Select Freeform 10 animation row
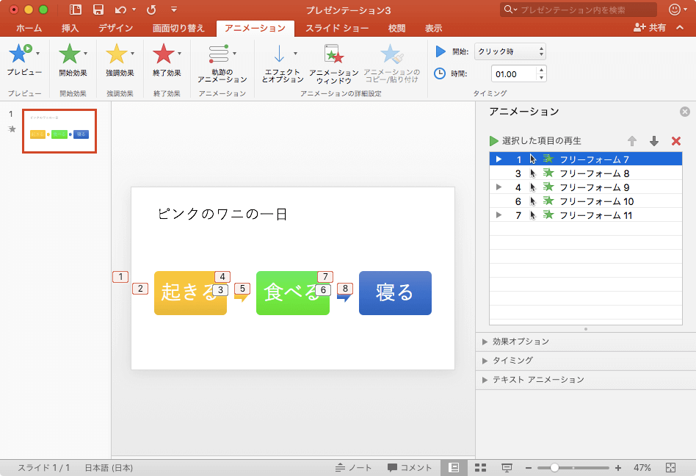 coord(585,201)
